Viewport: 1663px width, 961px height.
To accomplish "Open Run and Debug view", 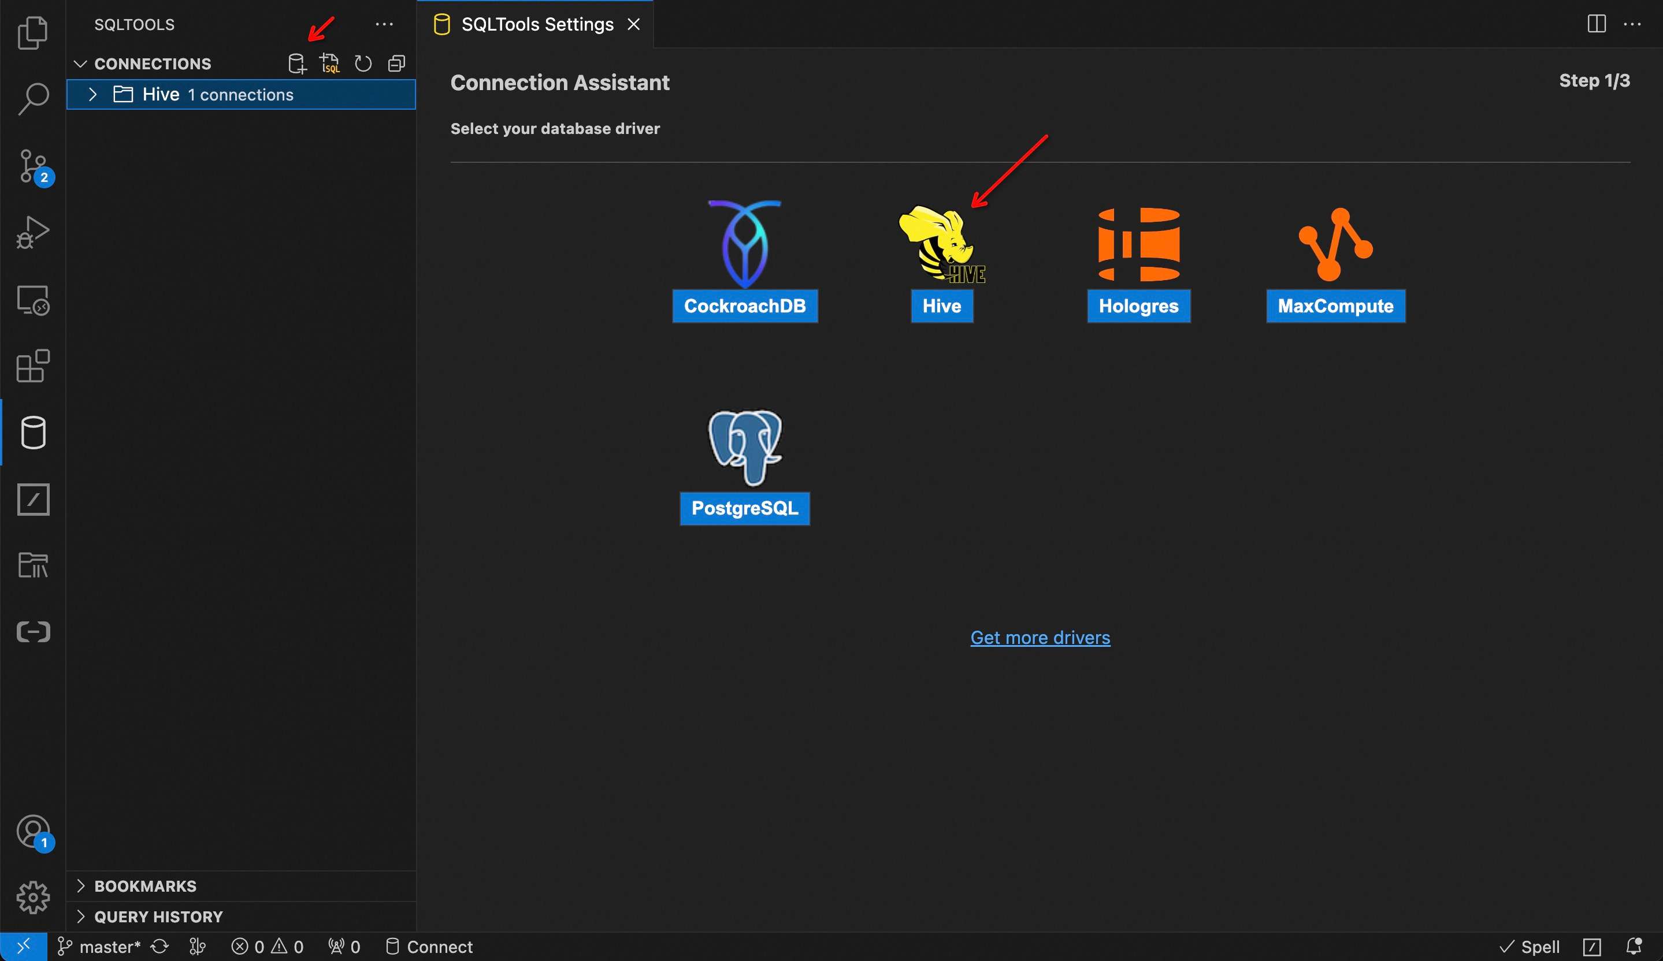I will point(32,232).
